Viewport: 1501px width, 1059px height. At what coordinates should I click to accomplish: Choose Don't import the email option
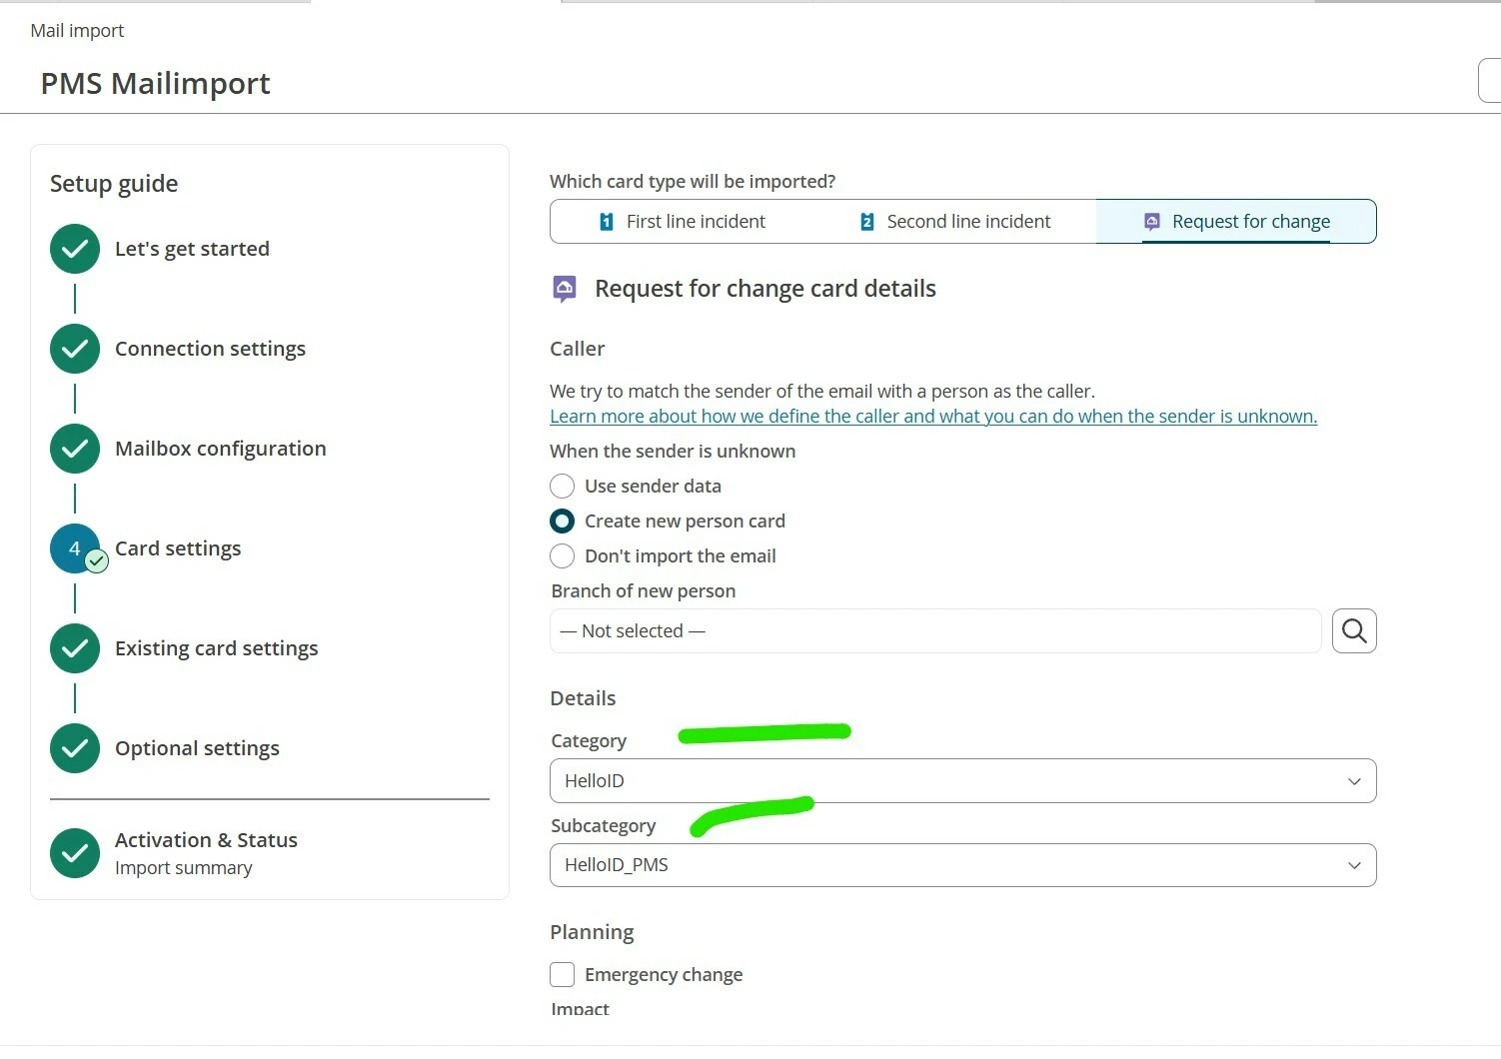coord(563,556)
